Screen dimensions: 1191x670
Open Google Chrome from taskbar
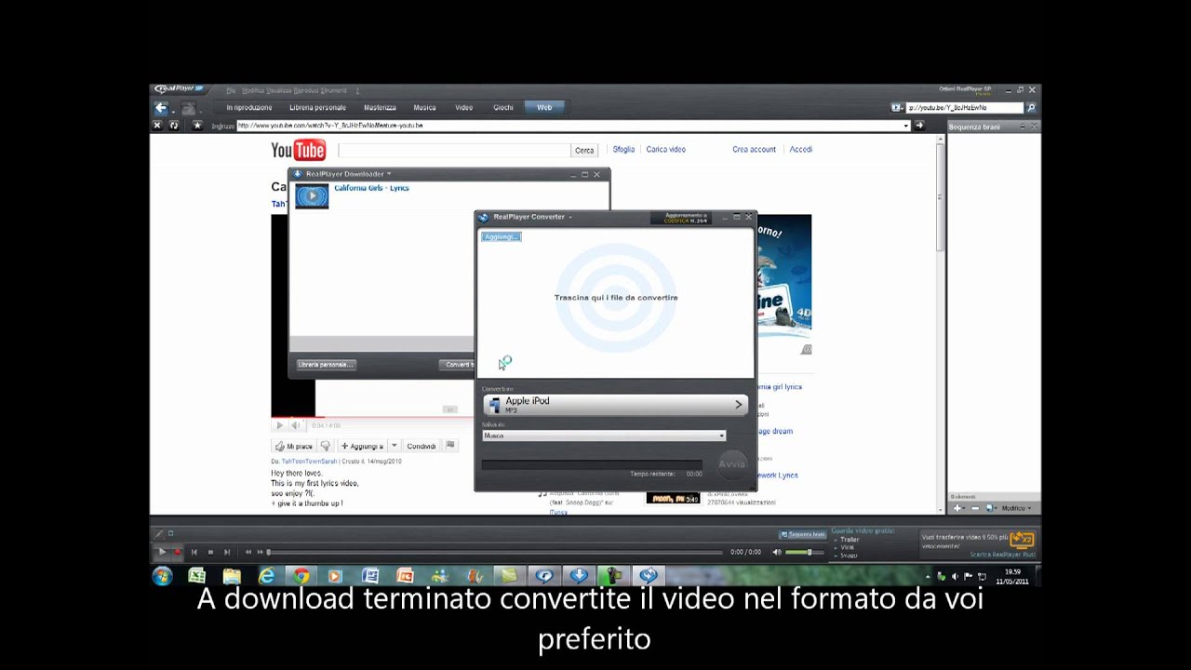click(301, 576)
